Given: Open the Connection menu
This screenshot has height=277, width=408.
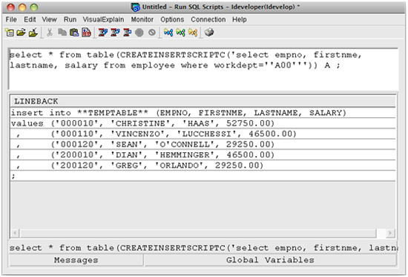Looking at the screenshot, I should coord(208,19).
